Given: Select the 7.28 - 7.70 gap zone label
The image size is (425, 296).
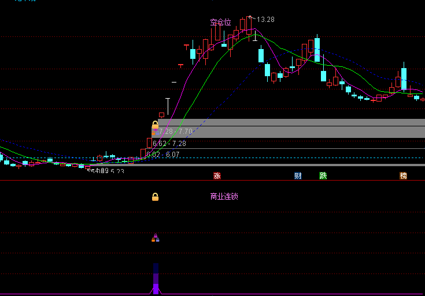Looking at the screenshot, I should coord(176,132).
